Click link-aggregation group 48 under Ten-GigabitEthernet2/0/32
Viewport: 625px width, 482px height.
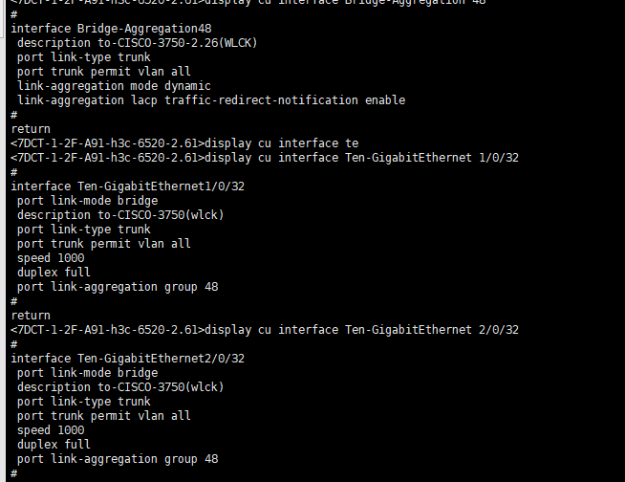(118, 459)
